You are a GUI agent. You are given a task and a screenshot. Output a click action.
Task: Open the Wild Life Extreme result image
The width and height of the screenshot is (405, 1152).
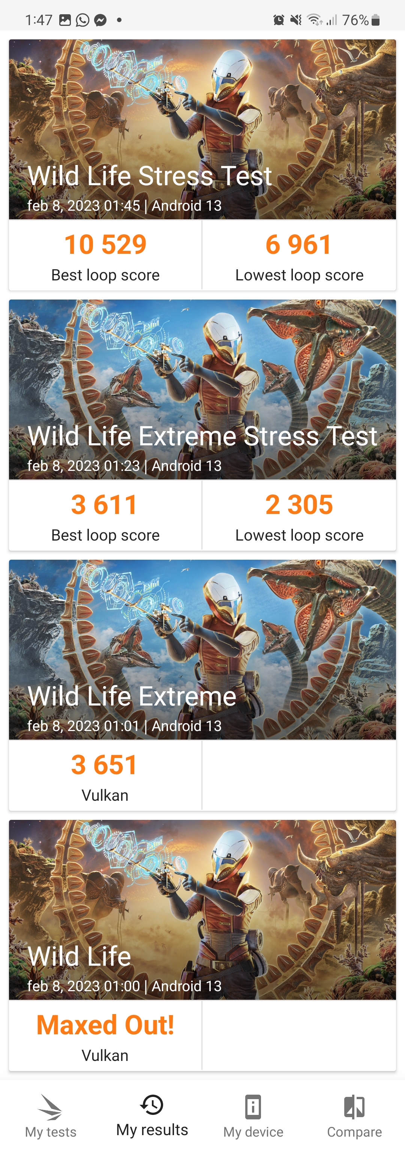202,650
